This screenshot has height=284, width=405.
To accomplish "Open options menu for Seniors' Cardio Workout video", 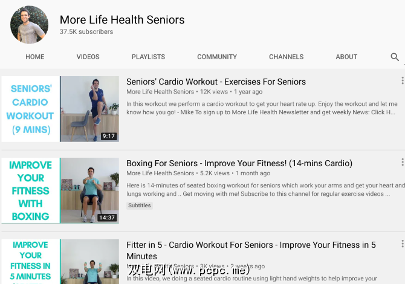I will [402, 80].
